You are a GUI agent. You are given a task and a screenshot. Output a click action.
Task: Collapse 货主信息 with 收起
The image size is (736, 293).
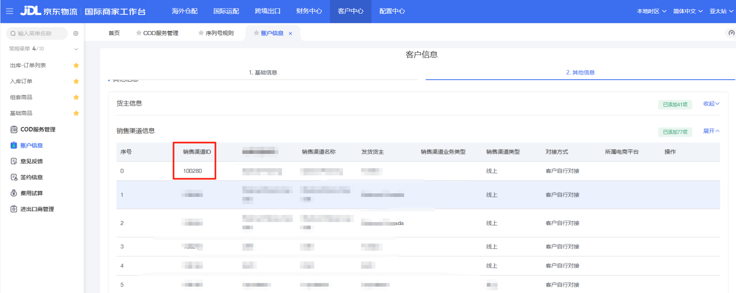point(711,104)
